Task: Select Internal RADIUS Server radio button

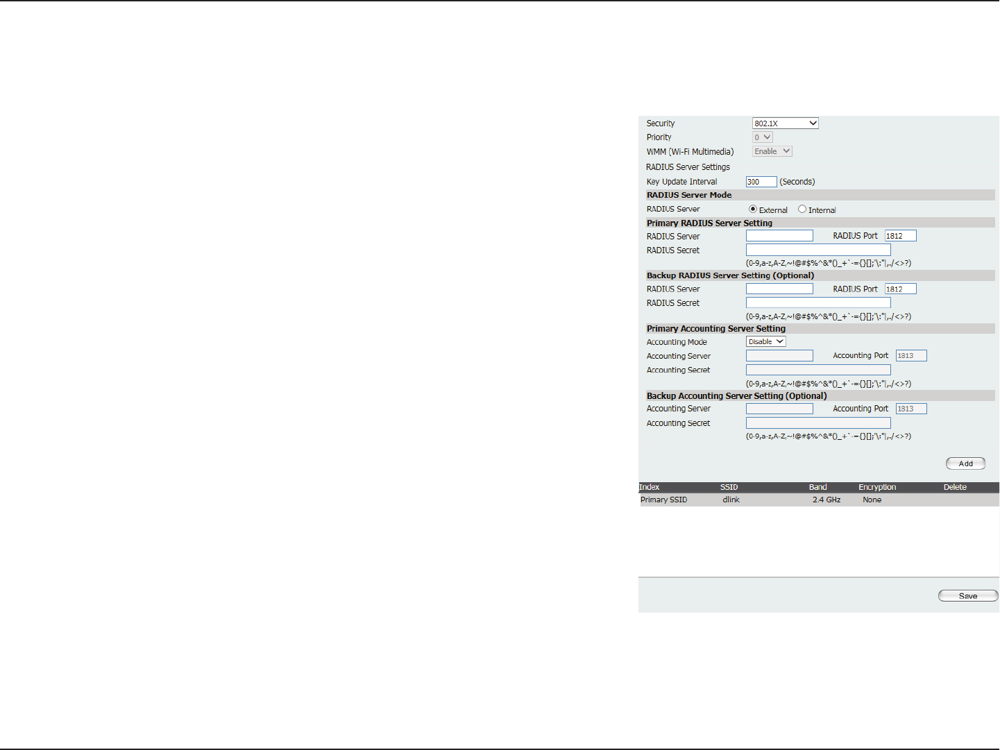Action: pyautogui.click(x=802, y=209)
